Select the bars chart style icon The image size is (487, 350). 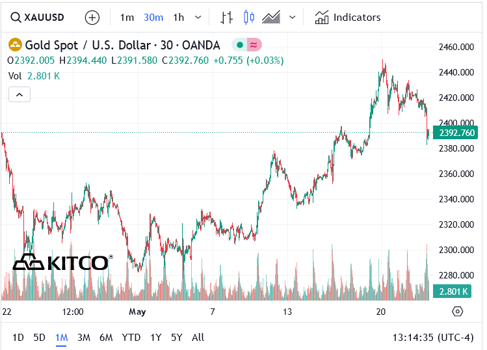point(226,18)
